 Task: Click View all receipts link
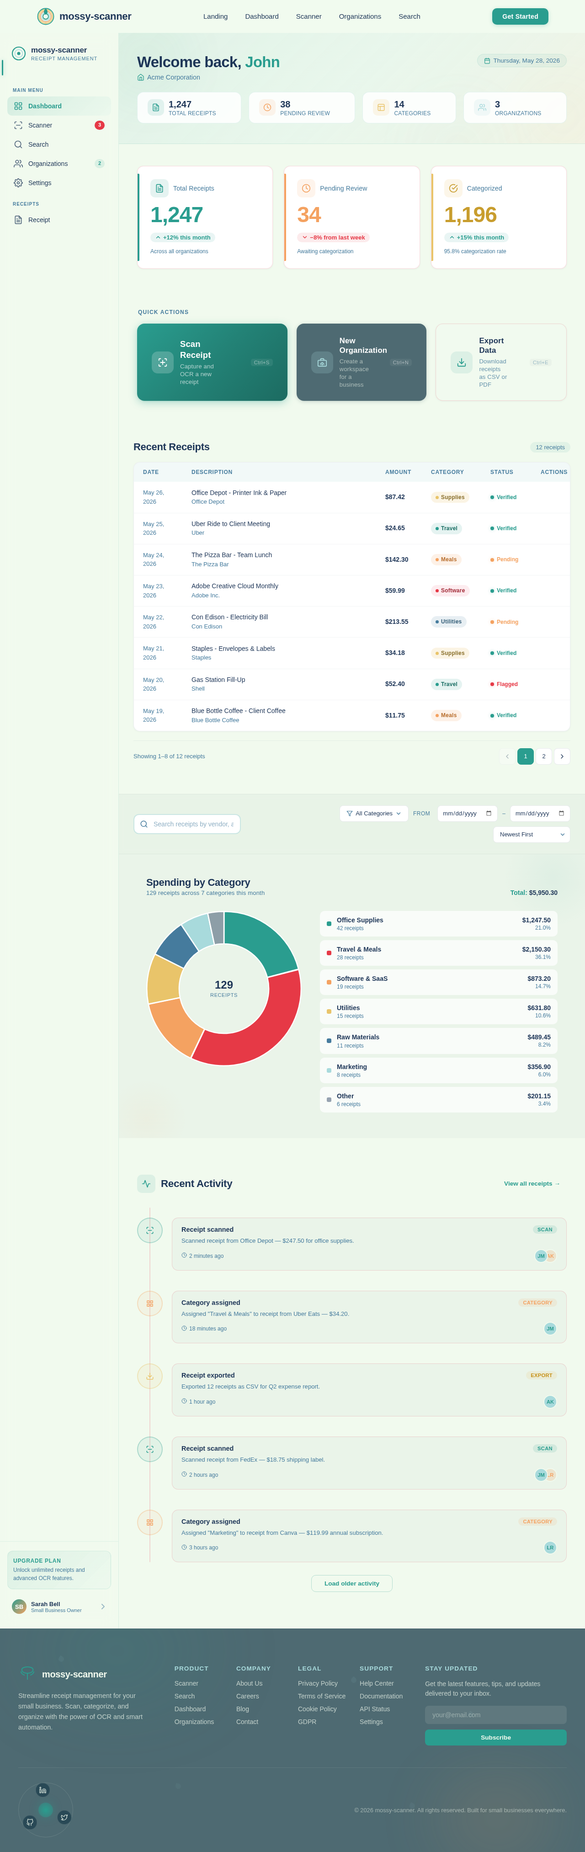532,1183
